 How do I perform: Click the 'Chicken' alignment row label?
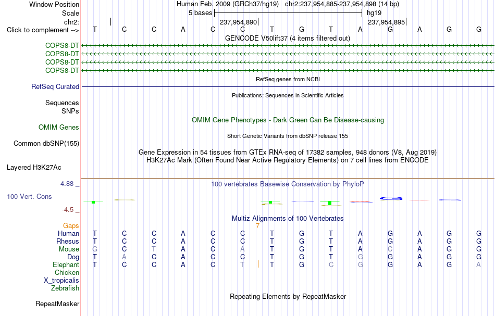pyautogui.click(x=67, y=272)
